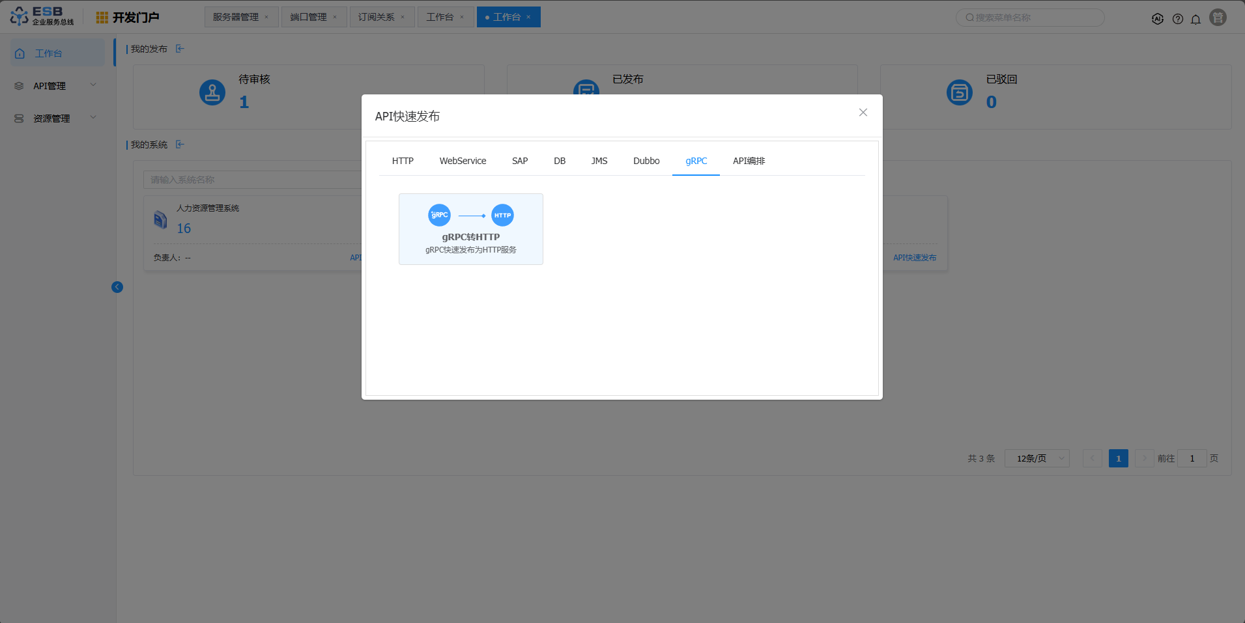Click the application grid icon beside 开发门户
This screenshot has height=623, width=1245.
pyautogui.click(x=102, y=18)
